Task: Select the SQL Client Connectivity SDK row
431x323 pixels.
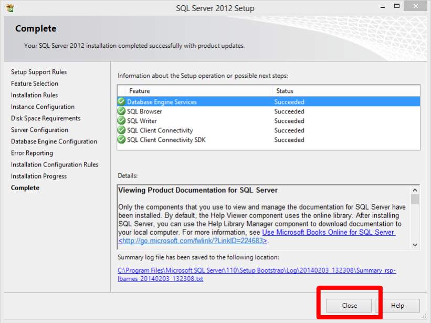Action: pos(269,140)
